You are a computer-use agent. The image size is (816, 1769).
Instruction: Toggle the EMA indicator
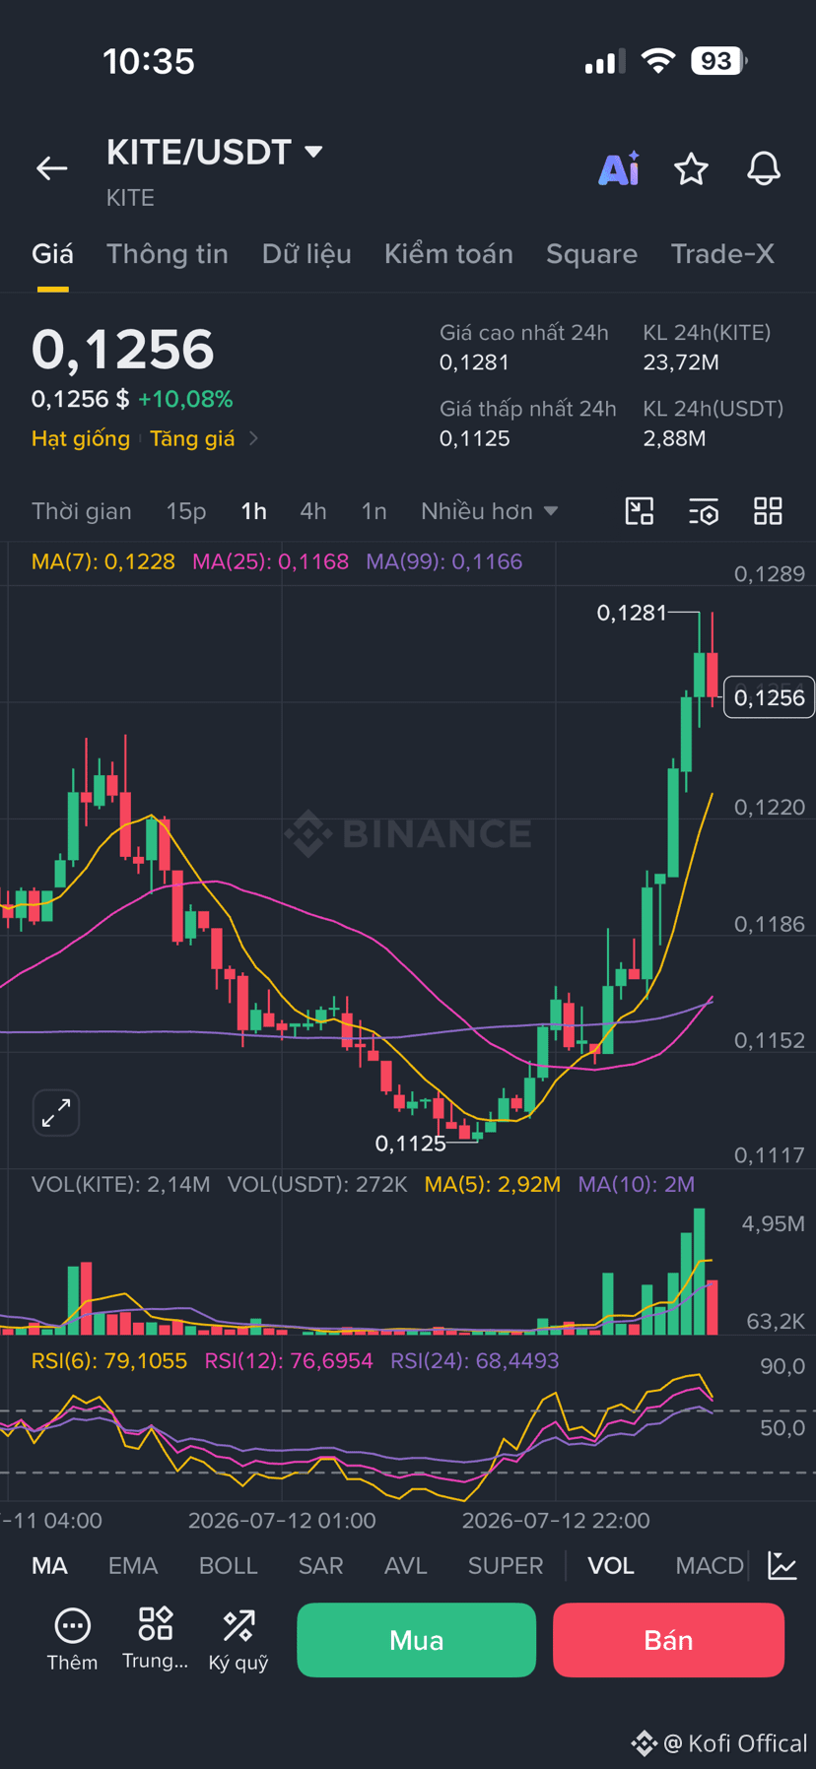coord(133,1565)
